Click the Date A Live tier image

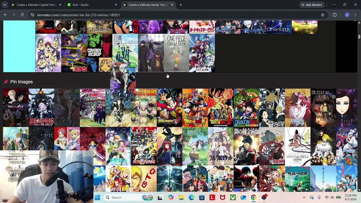point(202,53)
